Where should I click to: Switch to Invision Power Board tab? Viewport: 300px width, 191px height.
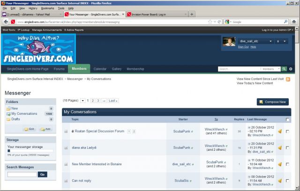pyautogui.click(x=157, y=15)
